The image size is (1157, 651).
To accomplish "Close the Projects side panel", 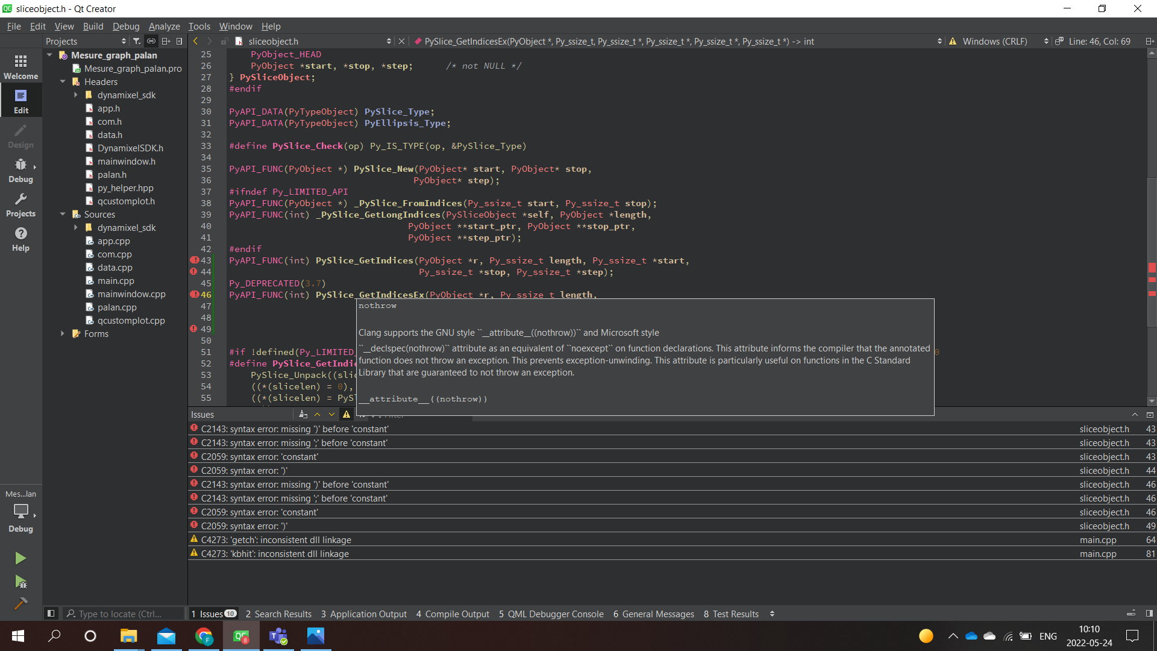I will click(x=179, y=41).
